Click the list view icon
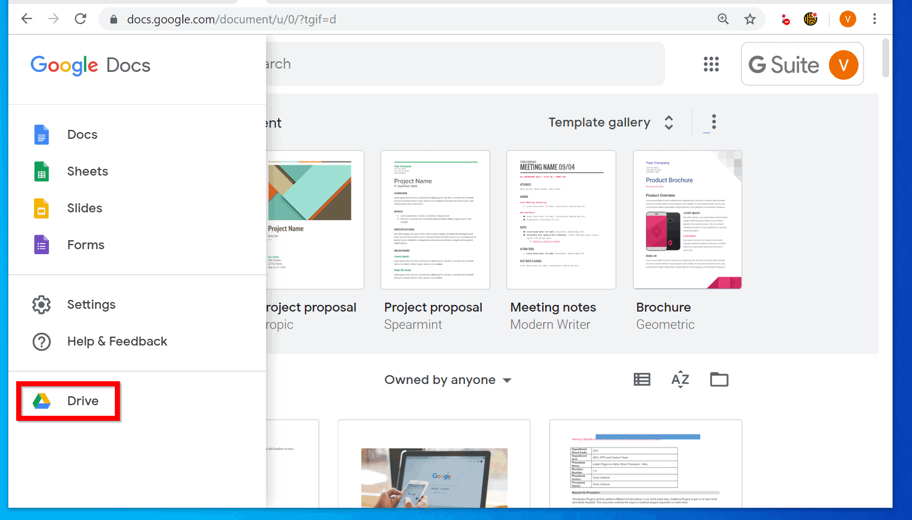This screenshot has height=520, width=912. click(642, 380)
